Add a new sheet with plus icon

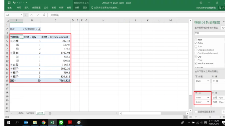tap(50, 113)
